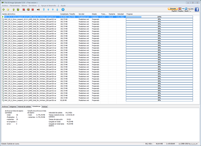Open the Servidores menu
This screenshot has width=201, height=146.
(x=33, y=6)
